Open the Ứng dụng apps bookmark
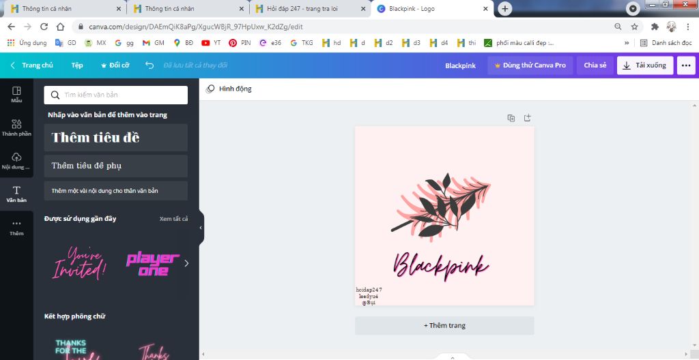This screenshot has height=360, width=699. click(27, 43)
